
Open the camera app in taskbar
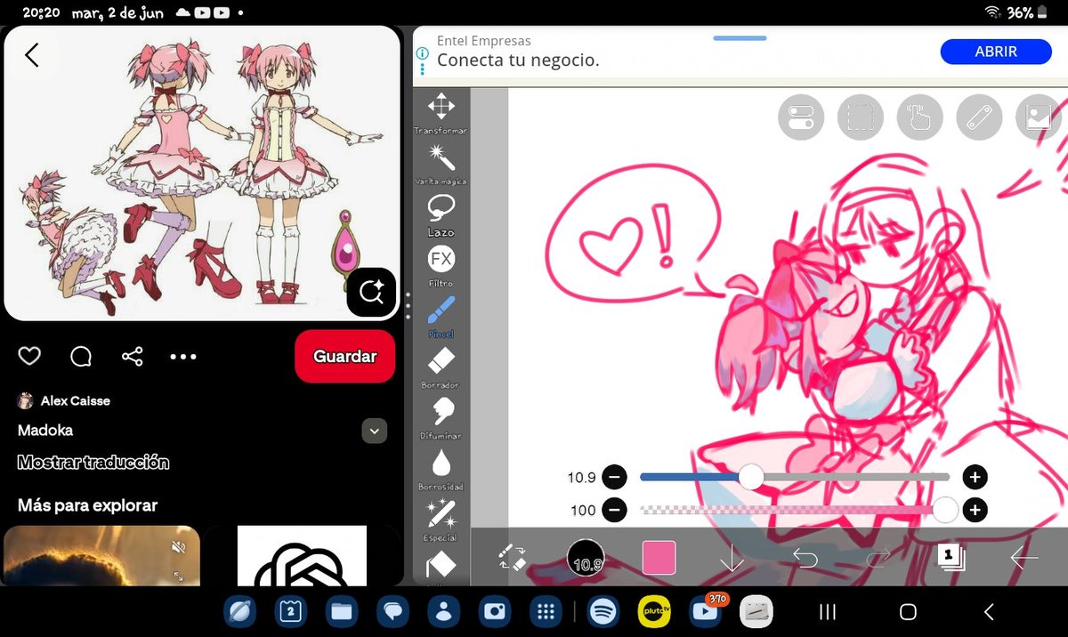point(494,611)
